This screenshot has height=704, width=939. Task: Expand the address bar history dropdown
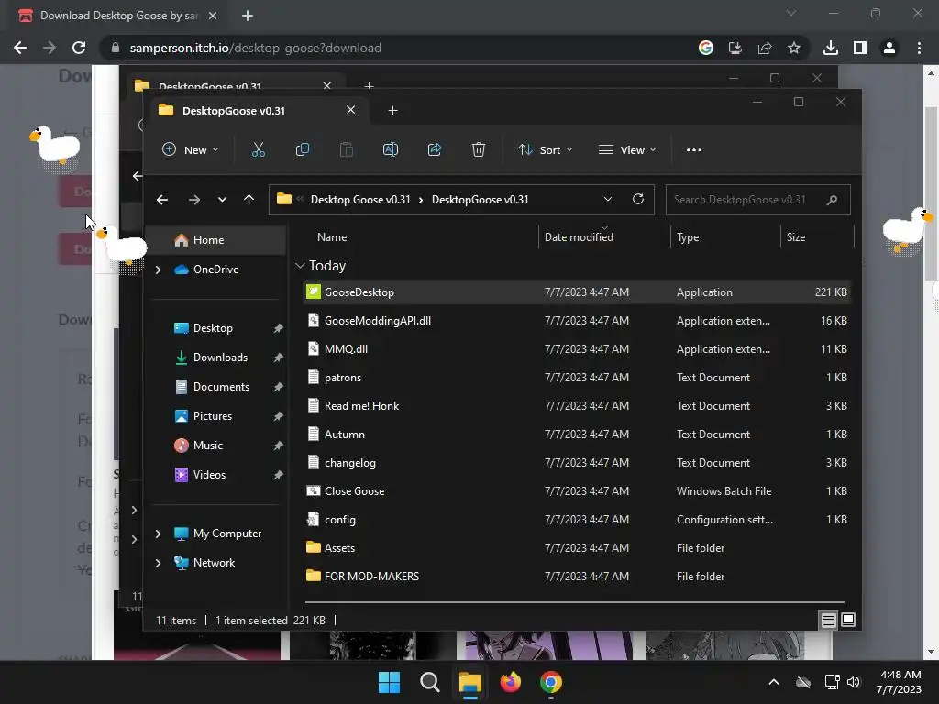click(608, 199)
